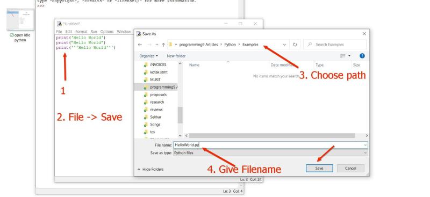Screen dimensions: 430x197
Task: Go forward in Save As dialog
Action: click(x=149, y=45)
